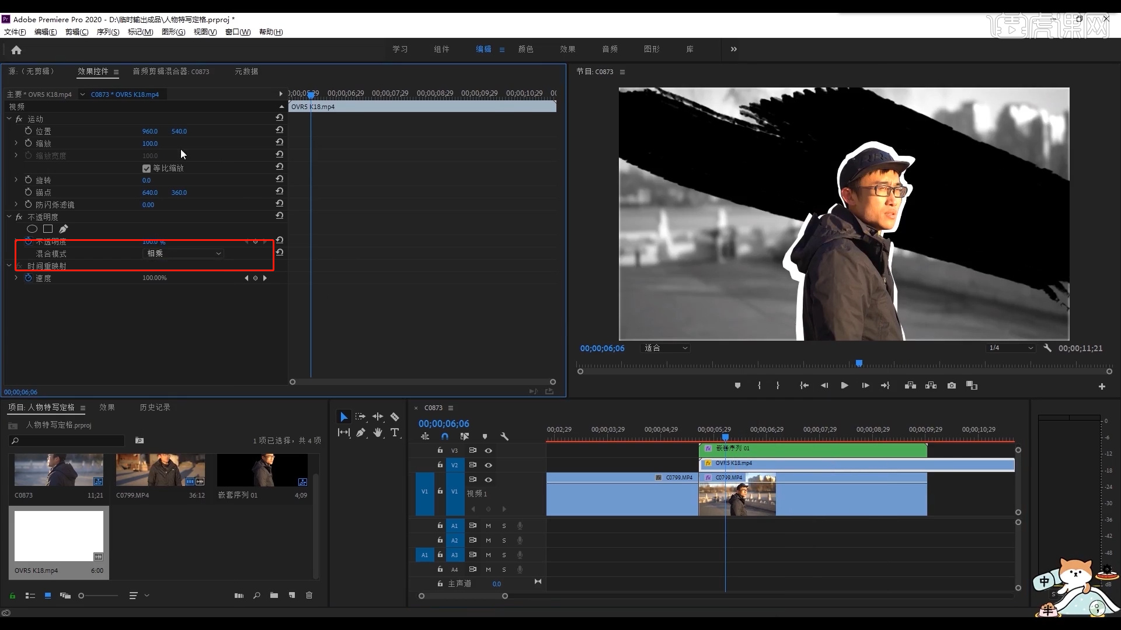Toggle lock on V3 track
The width and height of the screenshot is (1121, 630).
pyautogui.click(x=440, y=450)
